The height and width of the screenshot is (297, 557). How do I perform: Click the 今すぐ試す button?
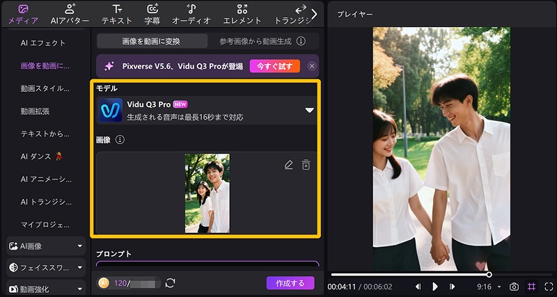point(275,66)
